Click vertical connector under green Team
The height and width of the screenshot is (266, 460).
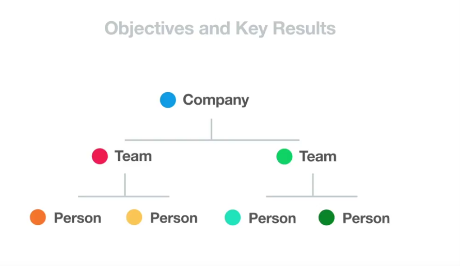(x=313, y=185)
